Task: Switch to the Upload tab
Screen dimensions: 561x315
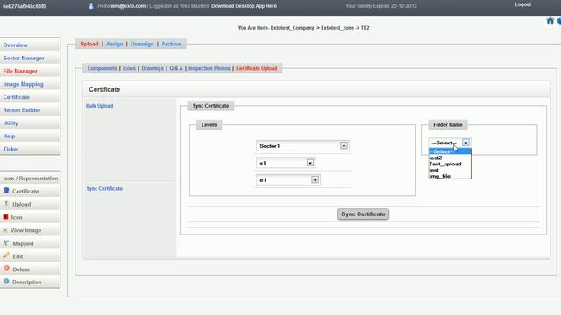Action: click(89, 44)
